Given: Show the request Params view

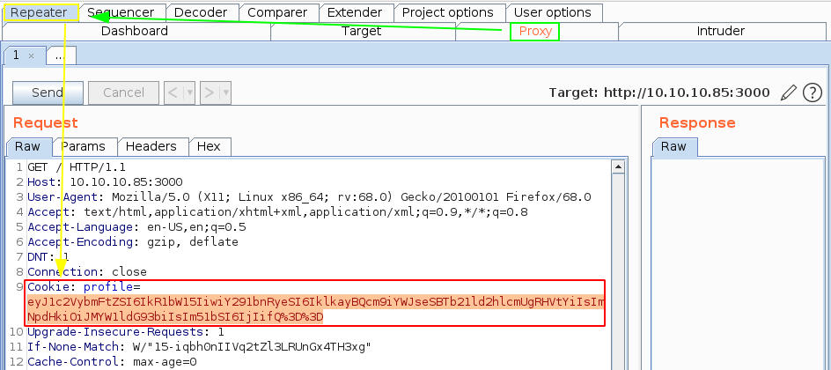Looking at the screenshot, I should point(83,146).
